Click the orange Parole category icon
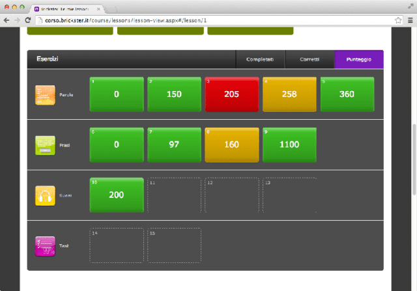This screenshot has width=417, height=291. [x=45, y=94]
